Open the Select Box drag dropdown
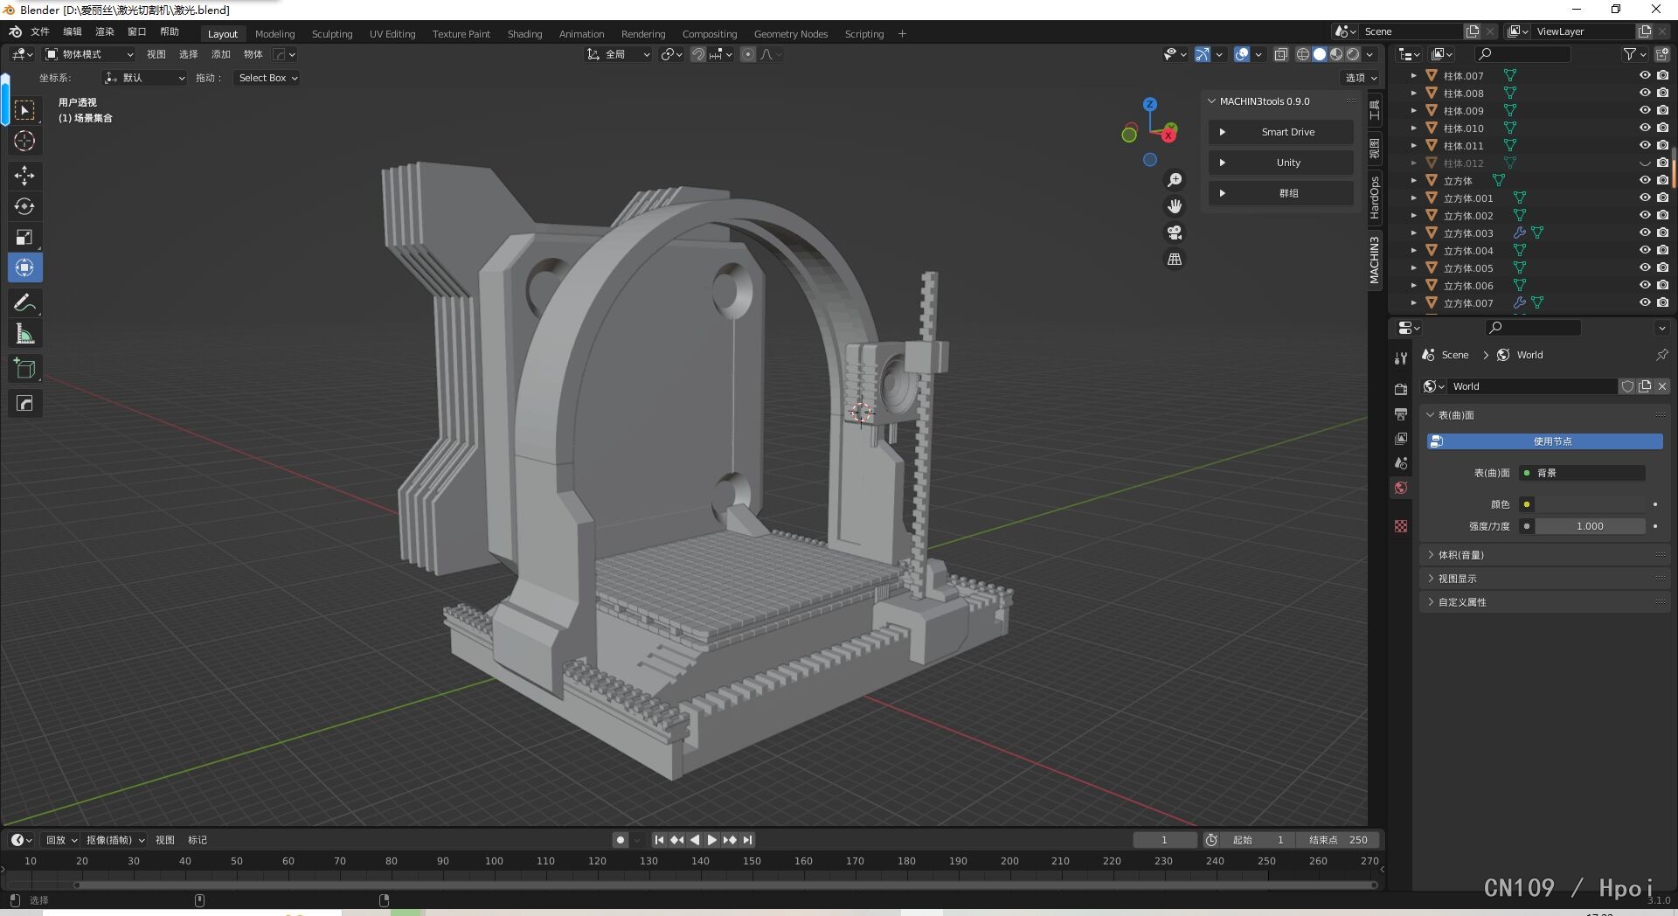 tap(267, 78)
